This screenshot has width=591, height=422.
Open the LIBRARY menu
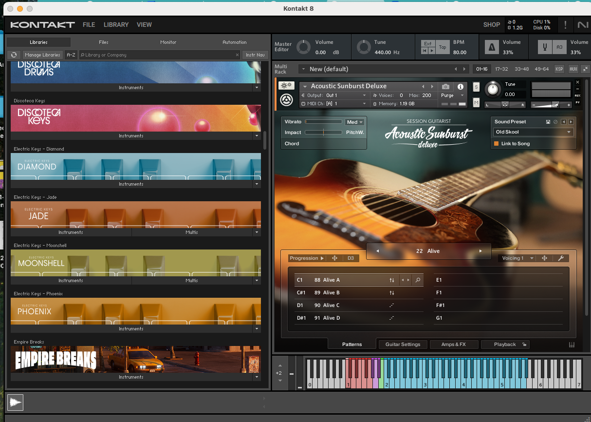pyautogui.click(x=116, y=25)
